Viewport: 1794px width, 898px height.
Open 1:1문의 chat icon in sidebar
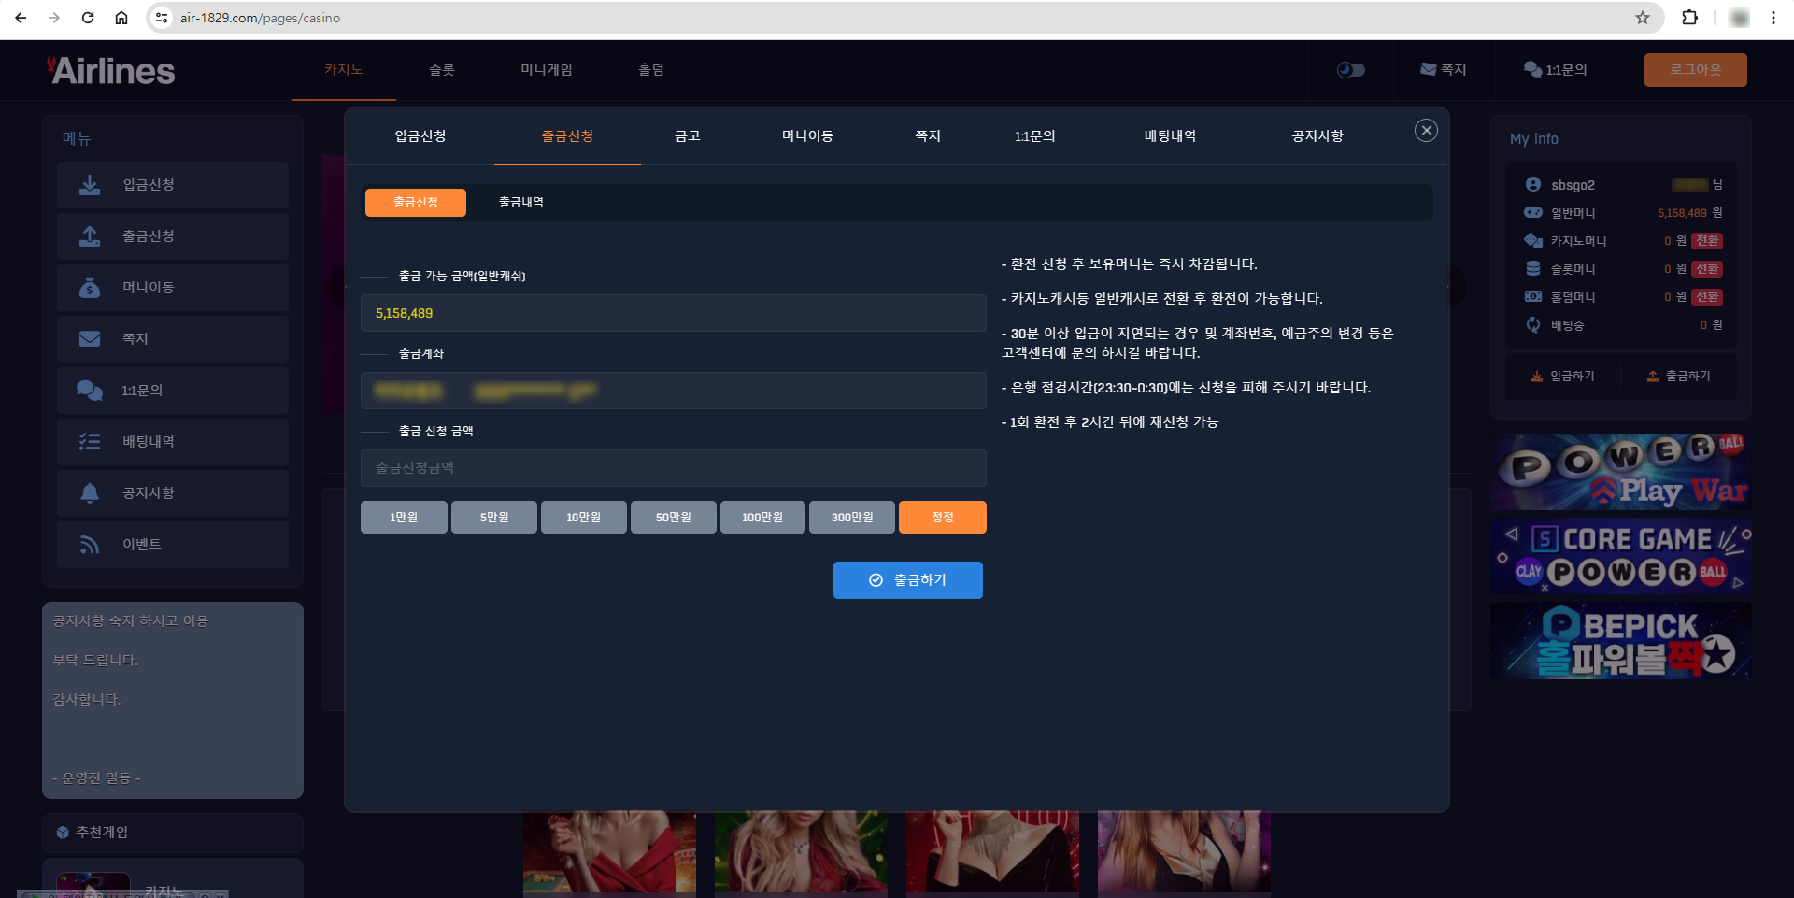[x=90, y=391]
